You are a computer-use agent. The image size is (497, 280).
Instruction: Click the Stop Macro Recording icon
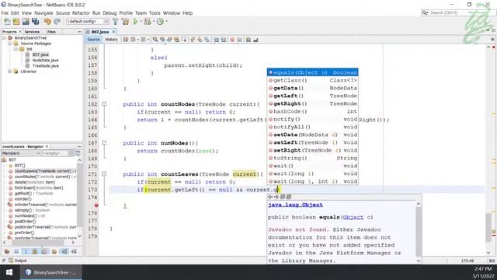point(240,40)
